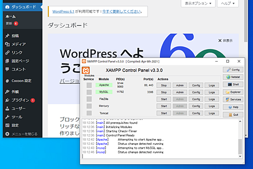This screenshot has height=169, width=253.
Task: Toggle Tomcat service checkbox
Action: click(x=89, y=113)
